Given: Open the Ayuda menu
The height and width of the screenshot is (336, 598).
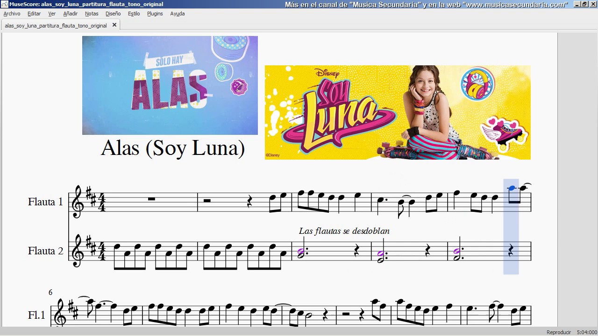Looking at the screenshot, I should pyautogui.click(x=178, y=14).
